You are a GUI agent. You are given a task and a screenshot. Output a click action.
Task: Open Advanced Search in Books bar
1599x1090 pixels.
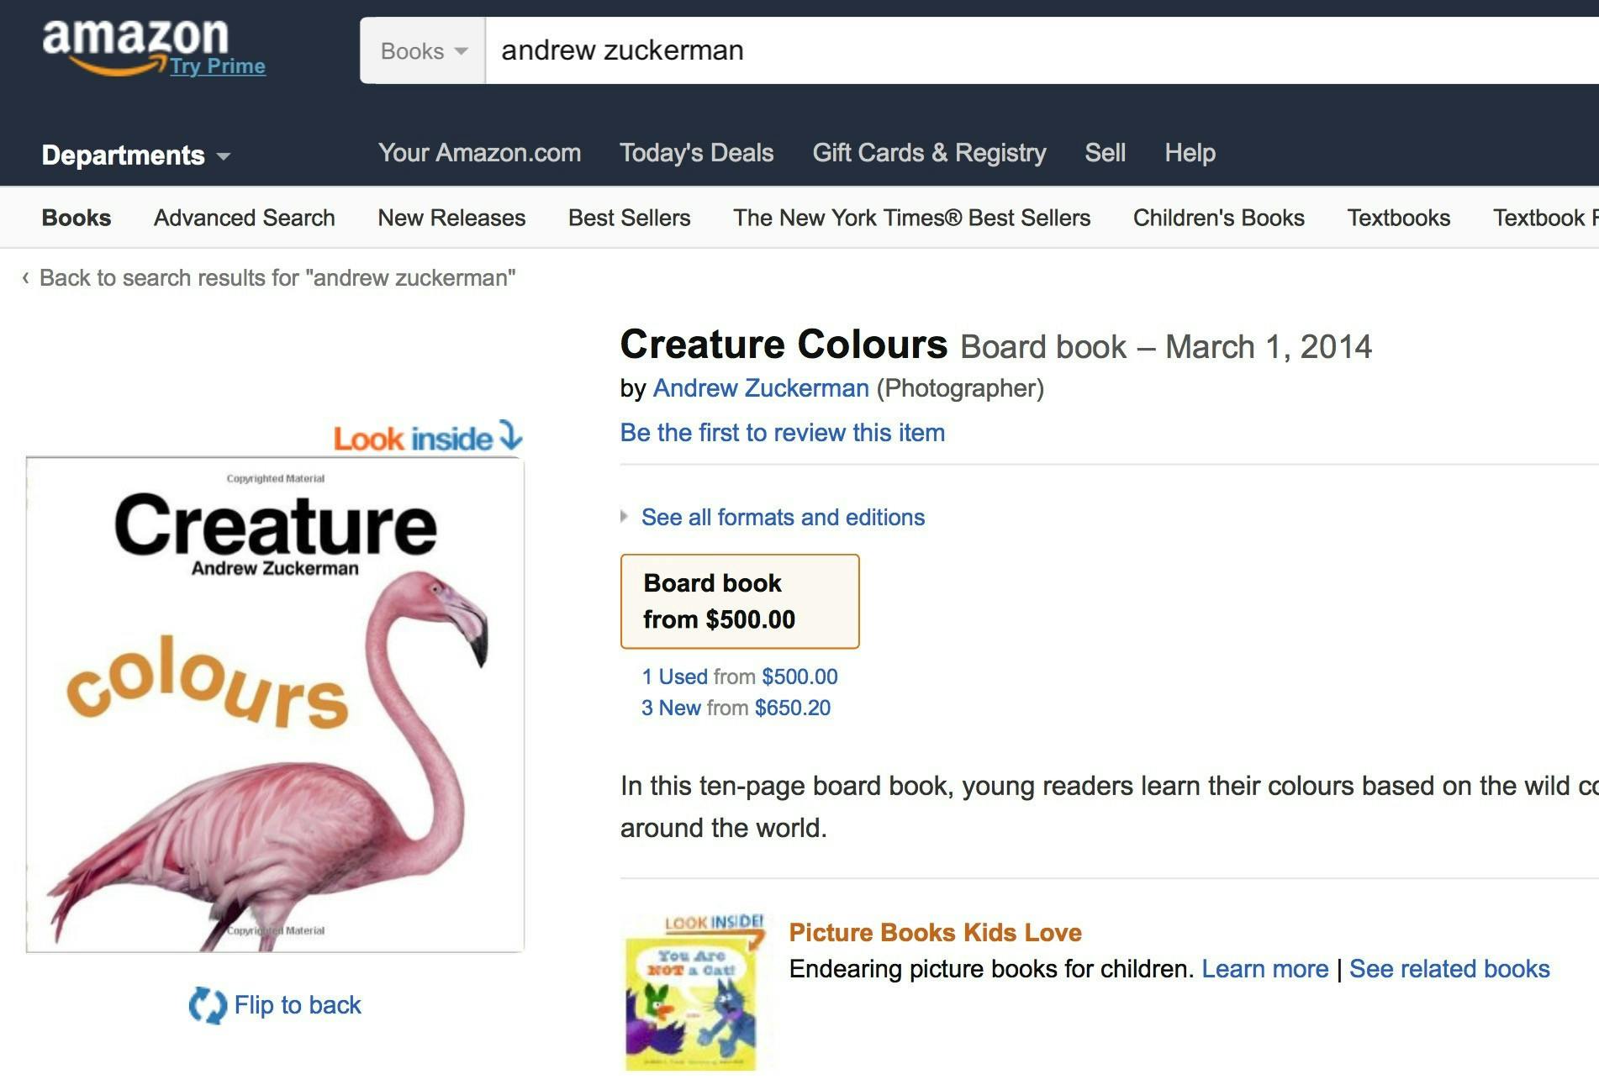coord(244,218)
